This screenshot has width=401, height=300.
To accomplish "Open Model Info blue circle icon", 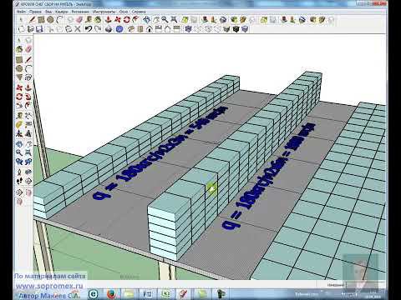I will tap(119, 29).
